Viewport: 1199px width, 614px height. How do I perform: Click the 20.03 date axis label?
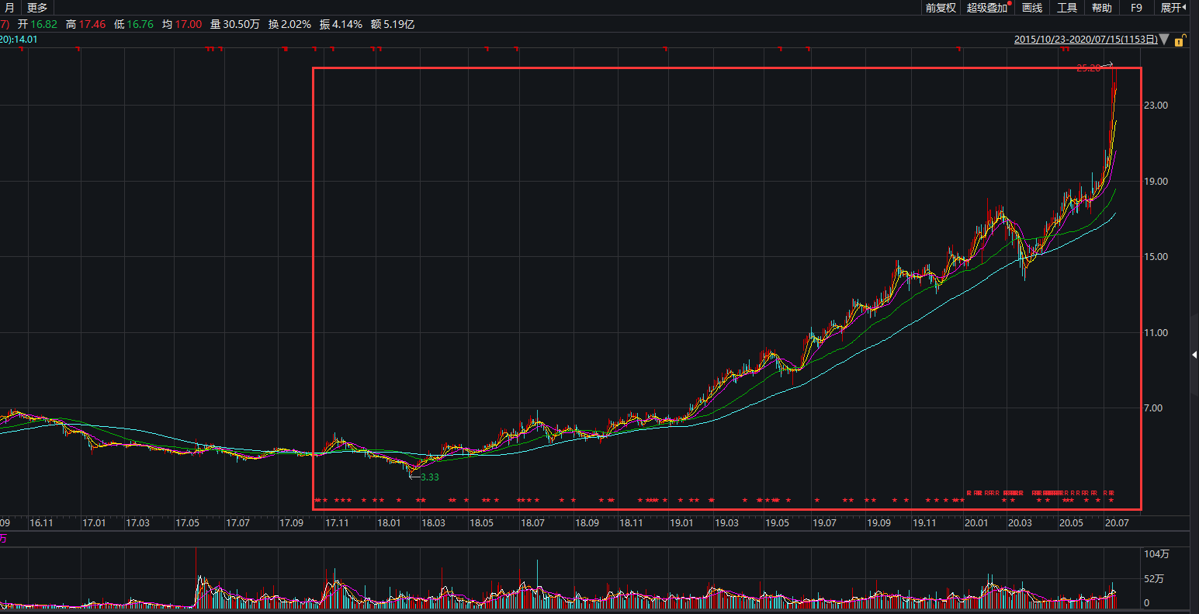point(1021,522)
